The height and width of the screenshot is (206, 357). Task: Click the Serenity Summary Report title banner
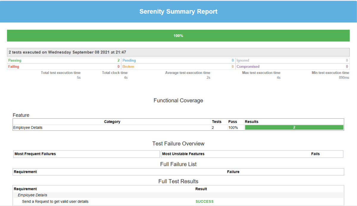click(x=178, y=12)
